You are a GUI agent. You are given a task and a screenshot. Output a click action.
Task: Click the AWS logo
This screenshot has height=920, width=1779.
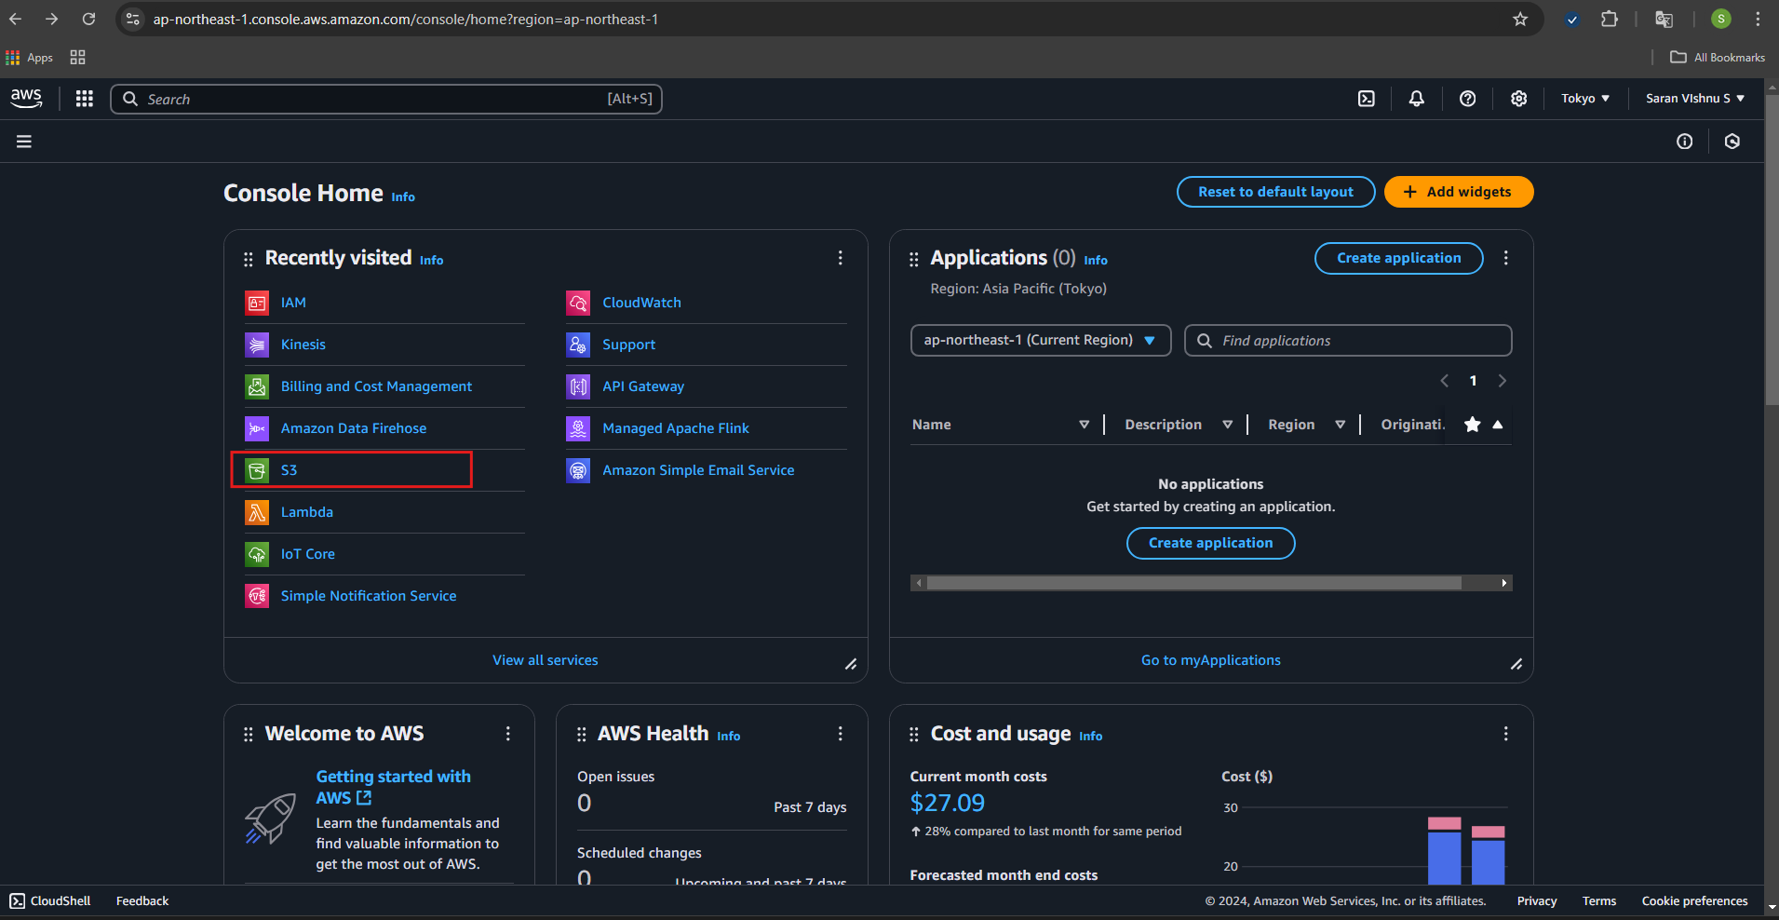pos(26,99)
